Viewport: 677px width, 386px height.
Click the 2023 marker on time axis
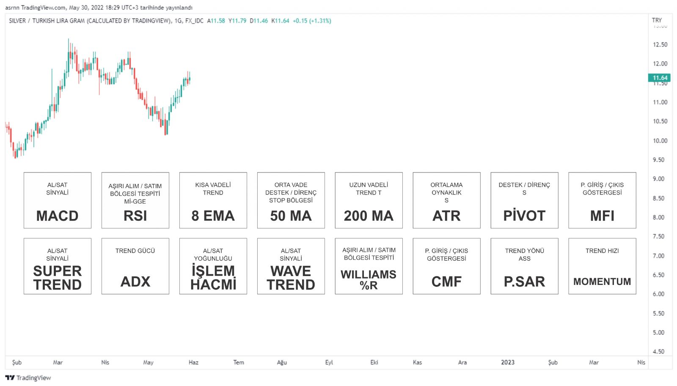[508, 362]
